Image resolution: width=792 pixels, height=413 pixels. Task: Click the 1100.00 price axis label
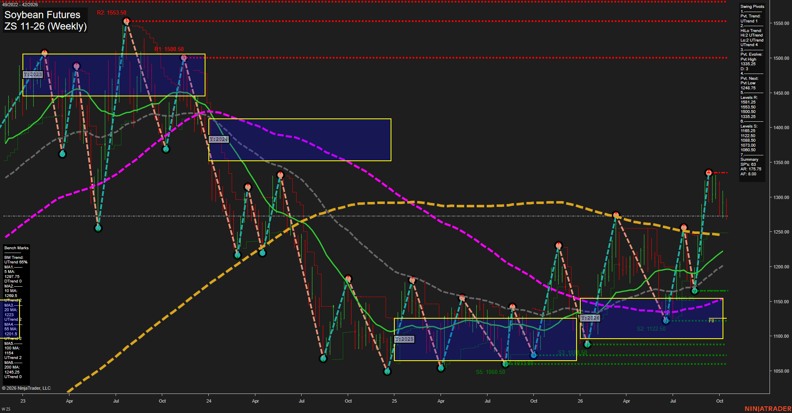click(781, 337)
